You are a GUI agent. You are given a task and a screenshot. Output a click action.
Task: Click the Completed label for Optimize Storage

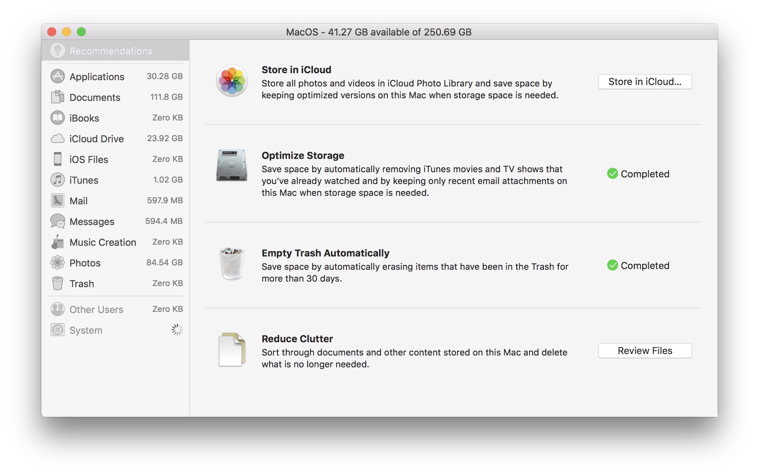tap(645, 174)
